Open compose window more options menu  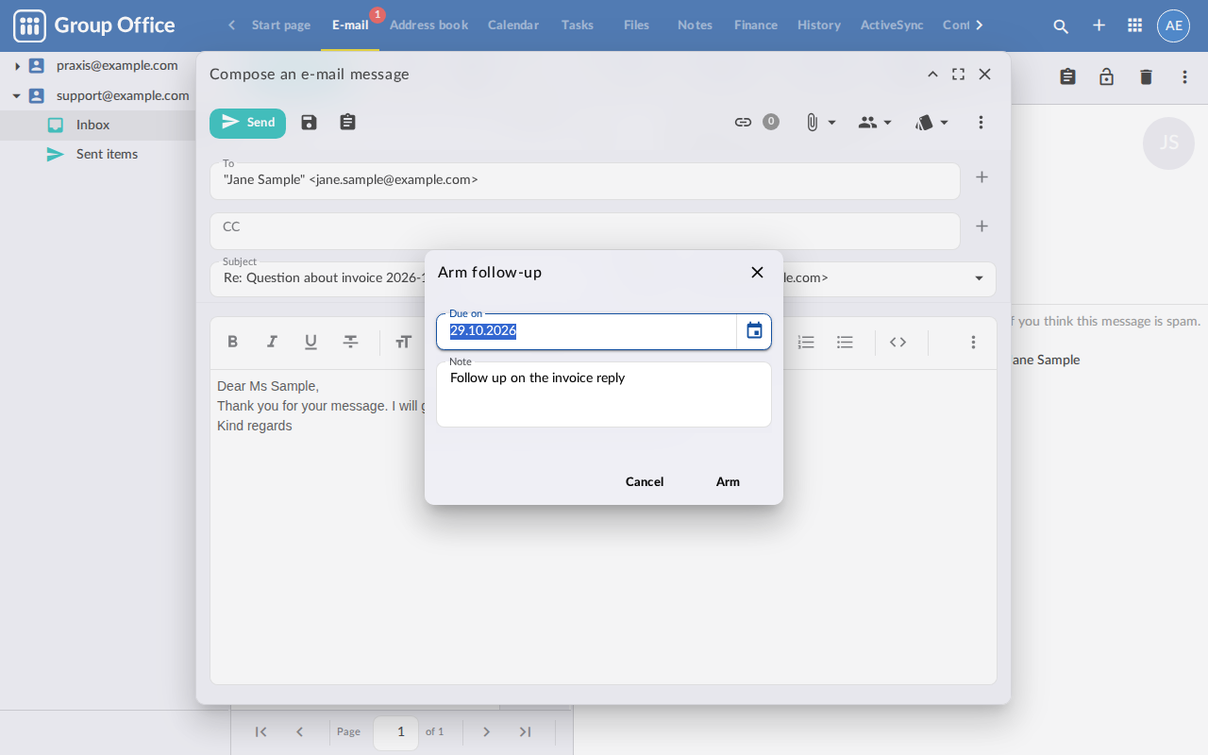pyautogui.click(x=981, y=123)
